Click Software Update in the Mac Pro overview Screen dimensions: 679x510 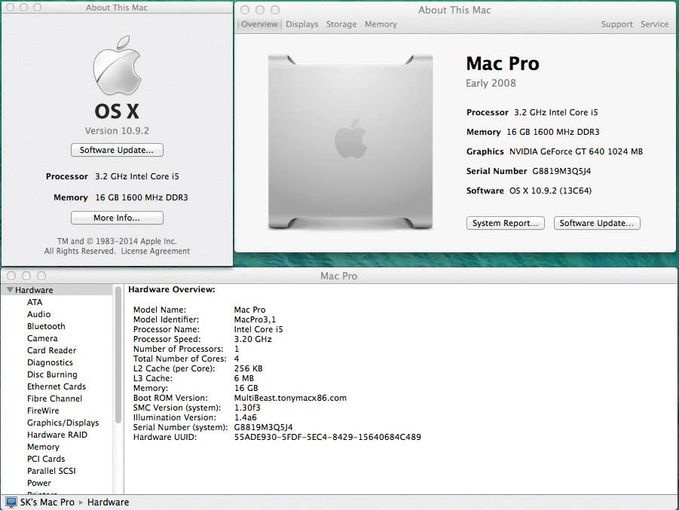[x=597, y=223]
